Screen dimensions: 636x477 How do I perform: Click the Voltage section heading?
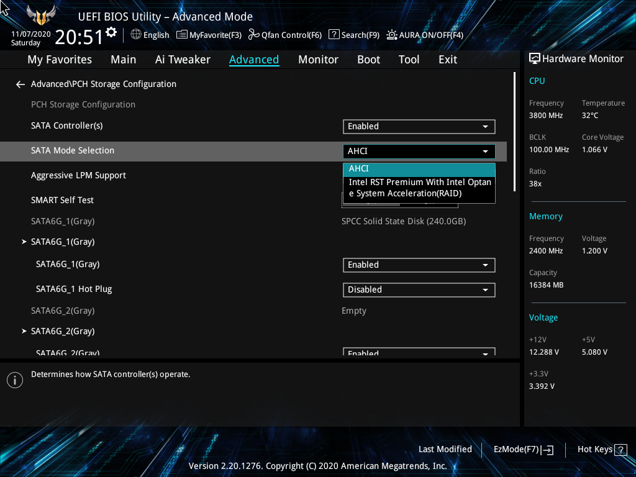tap(543, 317)
